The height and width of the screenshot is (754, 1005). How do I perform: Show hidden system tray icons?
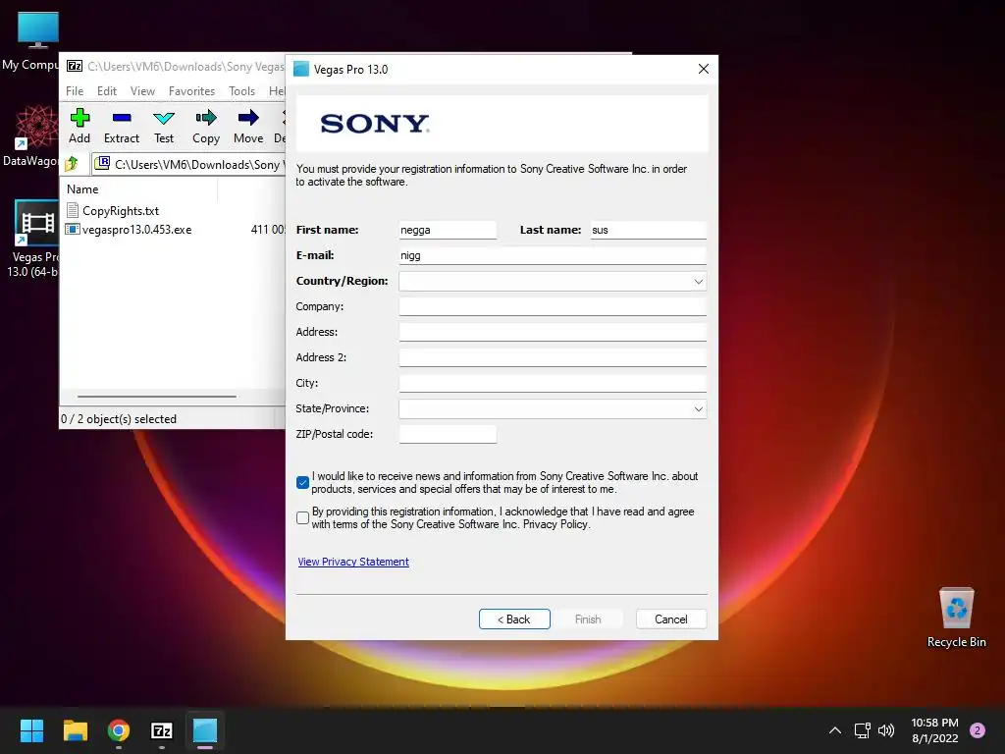click(834, 730)
